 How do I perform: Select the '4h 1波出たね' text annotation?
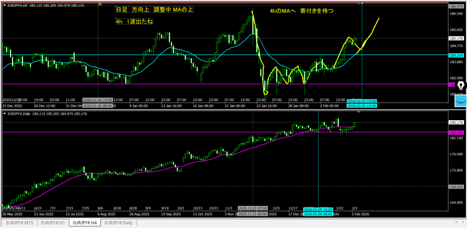tap(134, 21)
